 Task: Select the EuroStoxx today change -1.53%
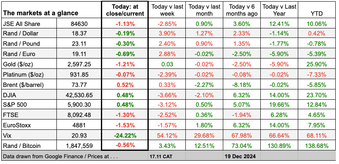tap(125, 125)
